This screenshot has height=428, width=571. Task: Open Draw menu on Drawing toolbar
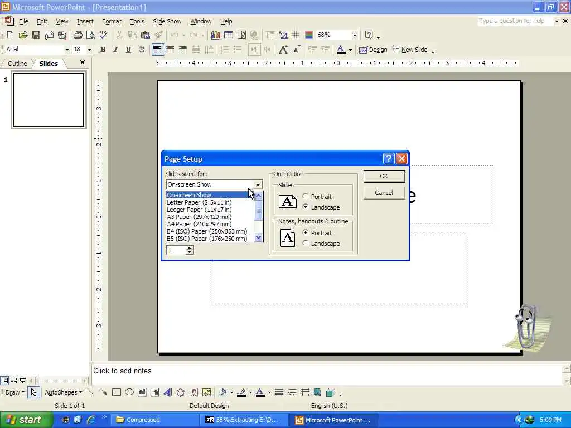tap(14, 392)
